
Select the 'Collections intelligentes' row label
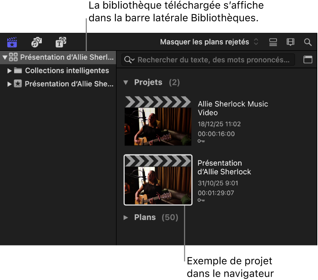(x=67, y=71)
